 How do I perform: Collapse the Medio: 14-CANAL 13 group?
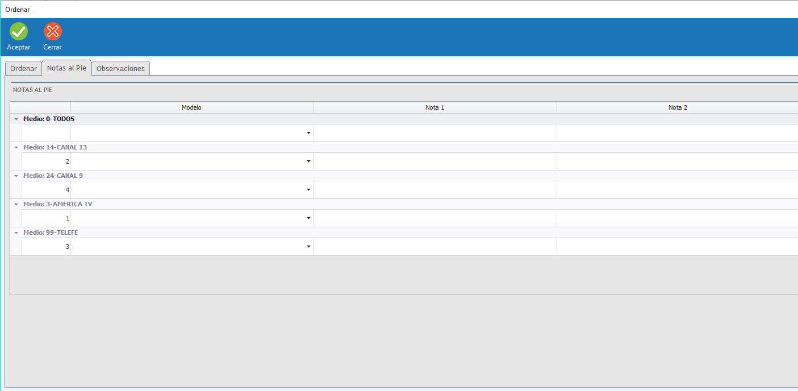point(16,148)
